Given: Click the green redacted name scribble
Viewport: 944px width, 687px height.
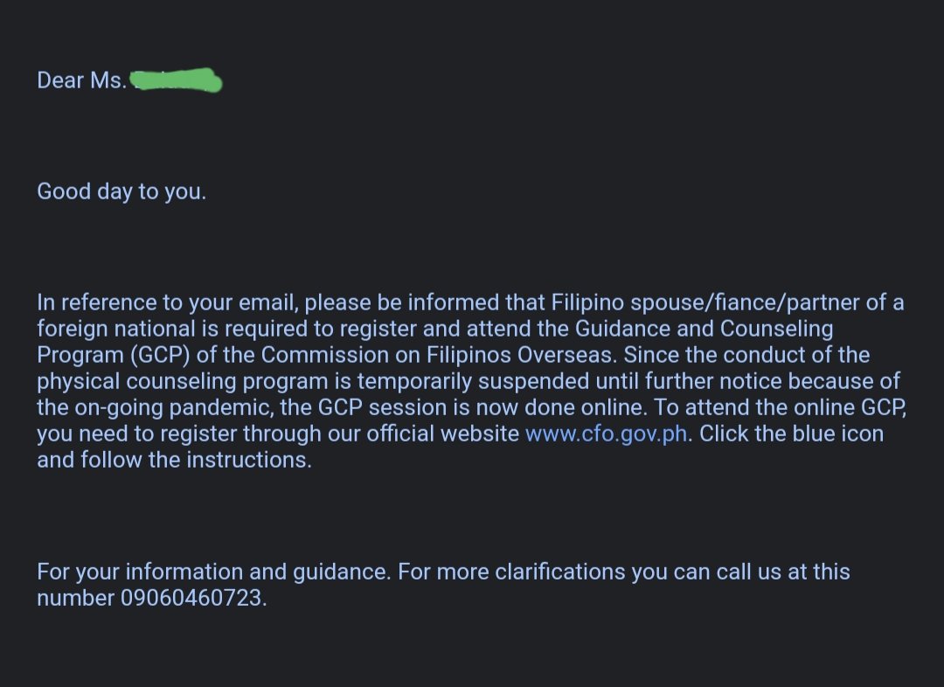Looking at the screenshot, I should 176,80.
